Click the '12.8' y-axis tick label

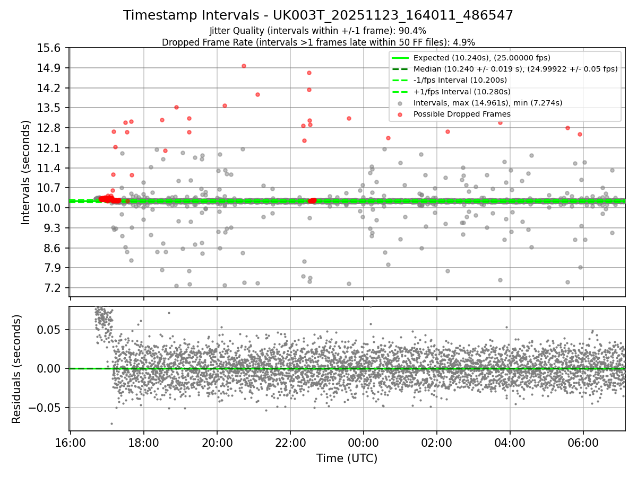pos(49,128)
